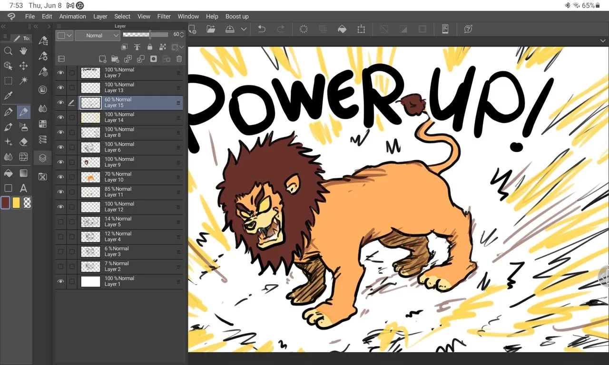Select the Hand pan tool
Image resolution: width=609 pixels, height=365 pixels.
pyautogui.click(x=23, y=51)
